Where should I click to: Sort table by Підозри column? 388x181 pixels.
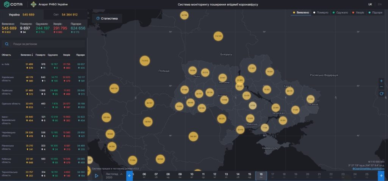click(x=80, y=55)
